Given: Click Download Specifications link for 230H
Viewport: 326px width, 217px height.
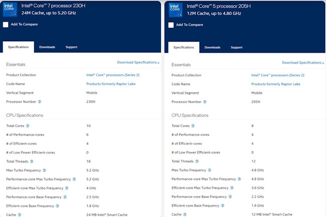Looking at the screenshot, I should [x=138, y=62].
